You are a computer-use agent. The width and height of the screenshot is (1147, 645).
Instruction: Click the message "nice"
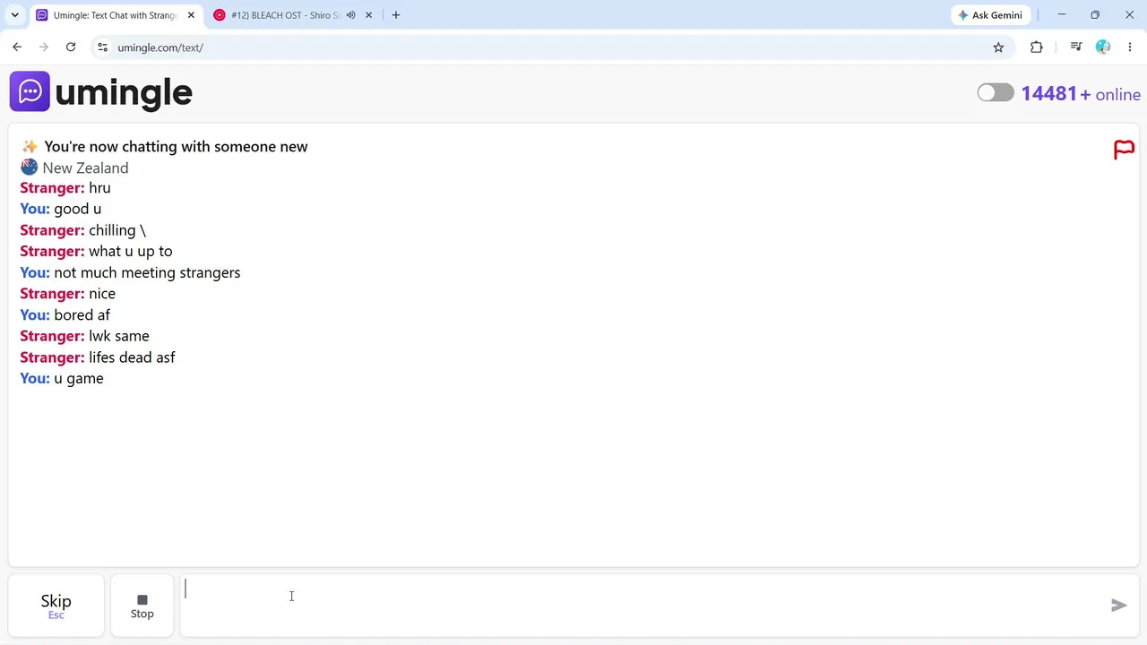coord(101,294)
